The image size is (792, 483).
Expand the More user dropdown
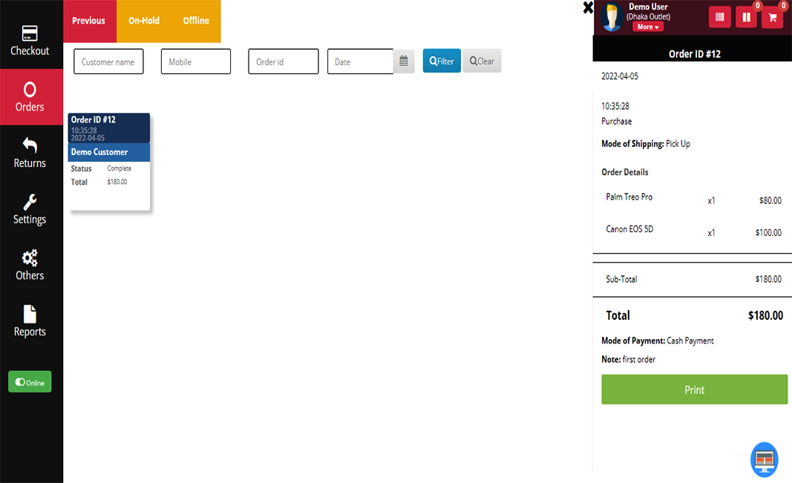647,27
